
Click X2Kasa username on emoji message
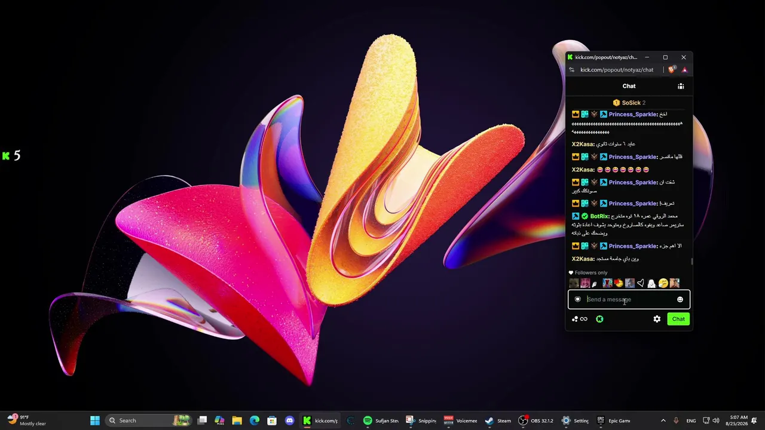point(583,170)
